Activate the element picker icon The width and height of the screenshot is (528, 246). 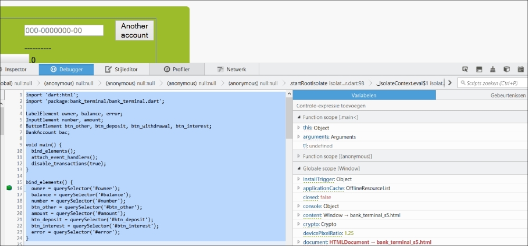pos(465,69)
